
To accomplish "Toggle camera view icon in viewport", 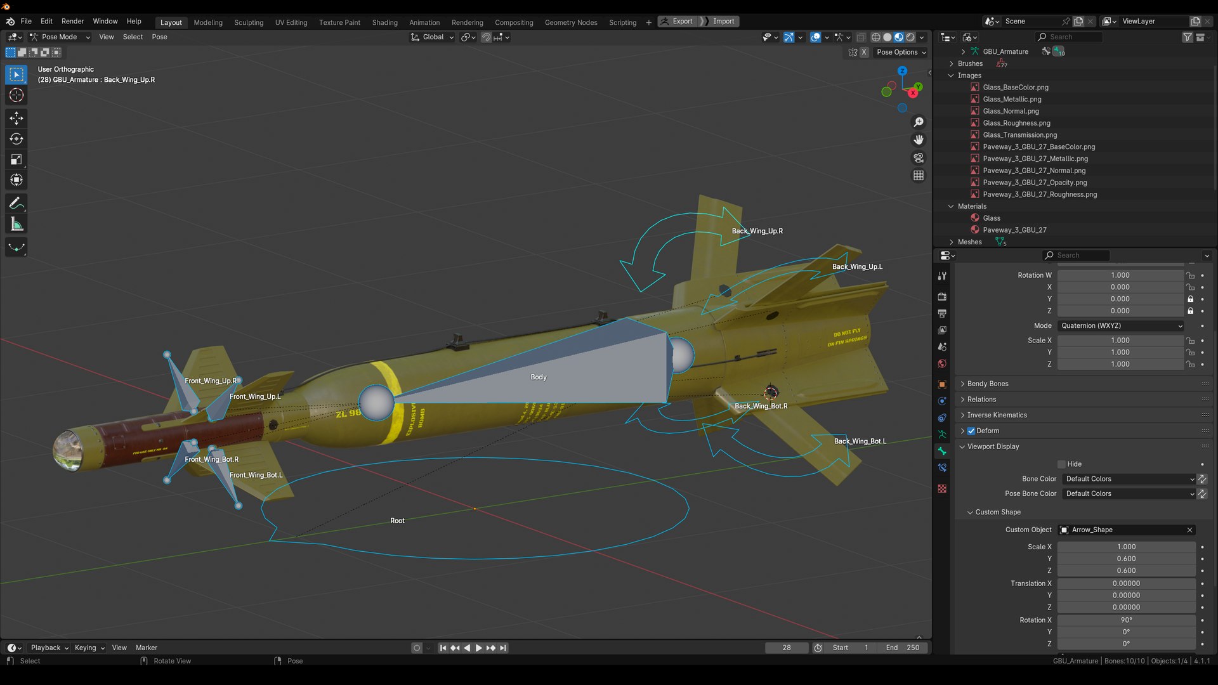I will pos(918,157).
